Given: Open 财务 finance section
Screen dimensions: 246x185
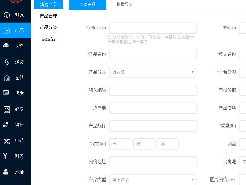Looking at the screenshot, I should (19, 156).
